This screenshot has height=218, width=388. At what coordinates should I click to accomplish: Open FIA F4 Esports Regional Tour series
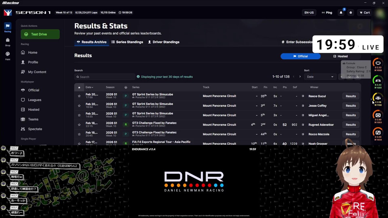[161, 142]
